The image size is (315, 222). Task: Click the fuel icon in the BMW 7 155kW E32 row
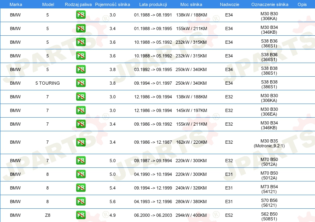[81, 124]
